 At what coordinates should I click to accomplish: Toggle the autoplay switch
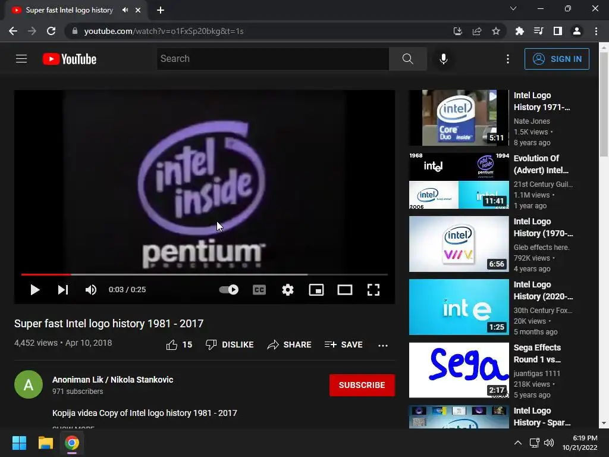(229, 290)
